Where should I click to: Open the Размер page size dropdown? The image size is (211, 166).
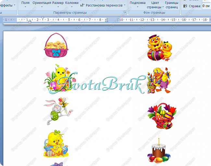[x=58, y=4]
